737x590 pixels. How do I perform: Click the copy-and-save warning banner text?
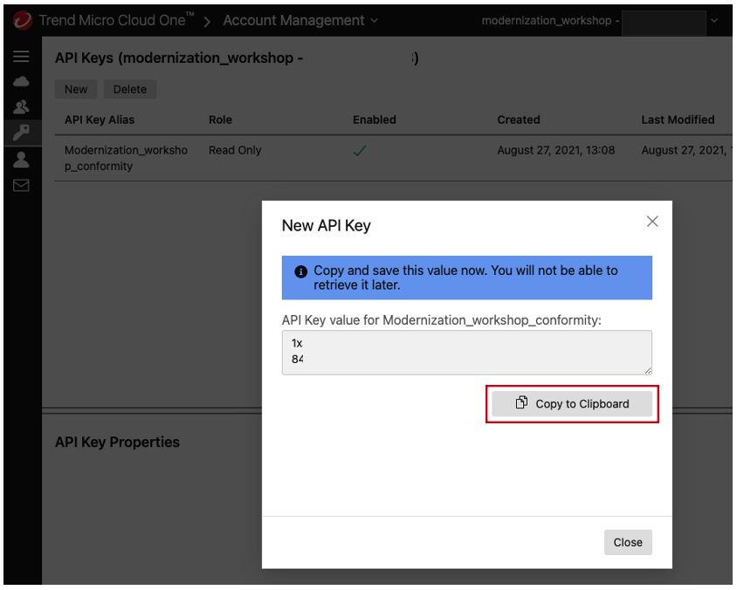tap(465, 278)
